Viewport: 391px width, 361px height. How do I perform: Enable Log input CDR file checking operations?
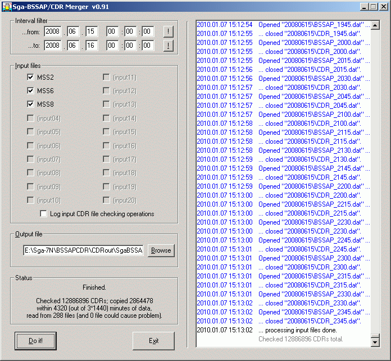[x=43, y=214]
